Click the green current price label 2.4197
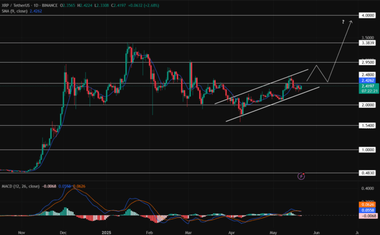This screenshot has width=380, height=235. (x=367, y=85)
